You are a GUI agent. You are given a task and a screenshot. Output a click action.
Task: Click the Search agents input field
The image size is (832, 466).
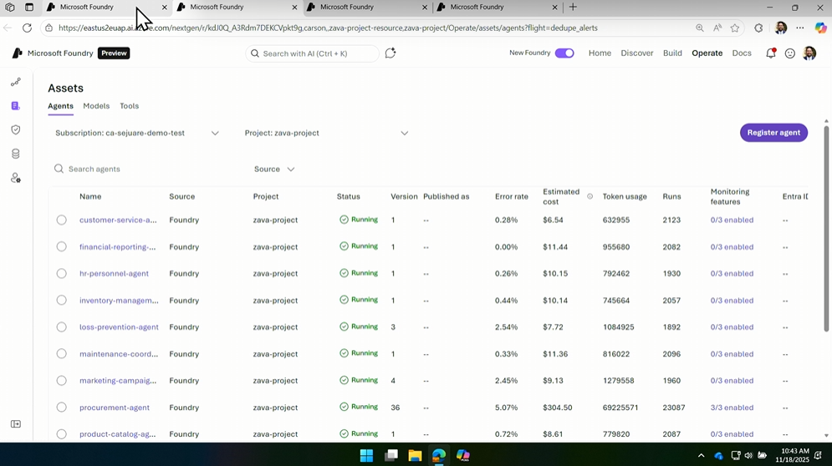coord(151,169)
